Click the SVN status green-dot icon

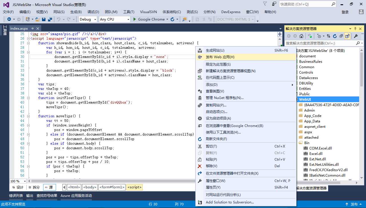click(310, 36)
